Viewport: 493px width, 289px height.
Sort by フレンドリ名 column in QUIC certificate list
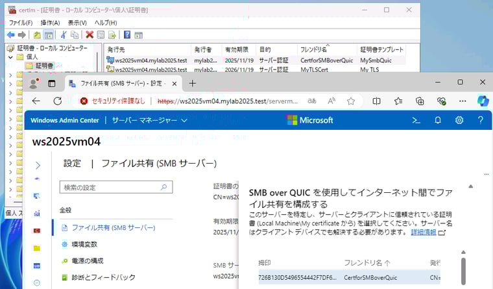(367, 263)
